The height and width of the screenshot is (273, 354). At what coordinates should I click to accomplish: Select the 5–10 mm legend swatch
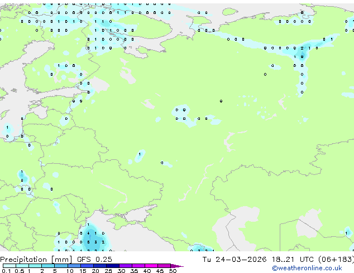pyautogui.click(x=61, y=266)
